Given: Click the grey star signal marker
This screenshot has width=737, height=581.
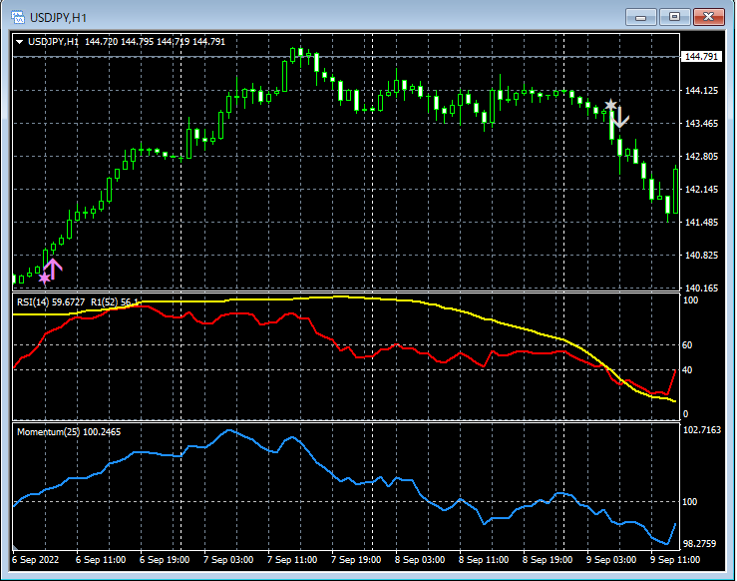Looking at the screenshot, I should pyautogui.click(x=610, y=105).
